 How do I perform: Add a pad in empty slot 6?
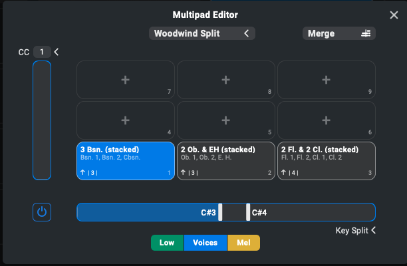pos(327,120)
